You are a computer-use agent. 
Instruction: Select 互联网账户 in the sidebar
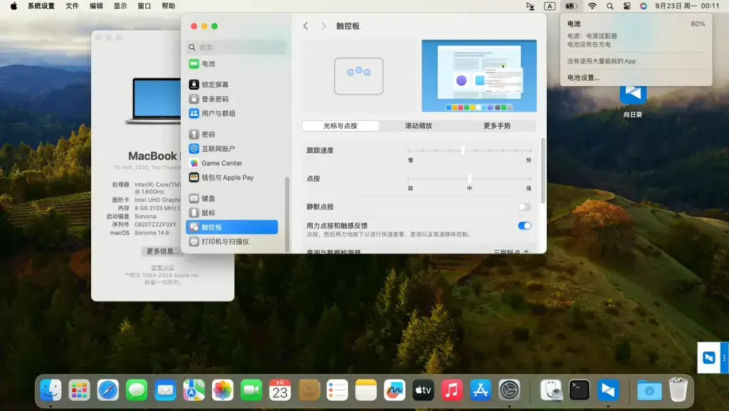coord(231,149)
